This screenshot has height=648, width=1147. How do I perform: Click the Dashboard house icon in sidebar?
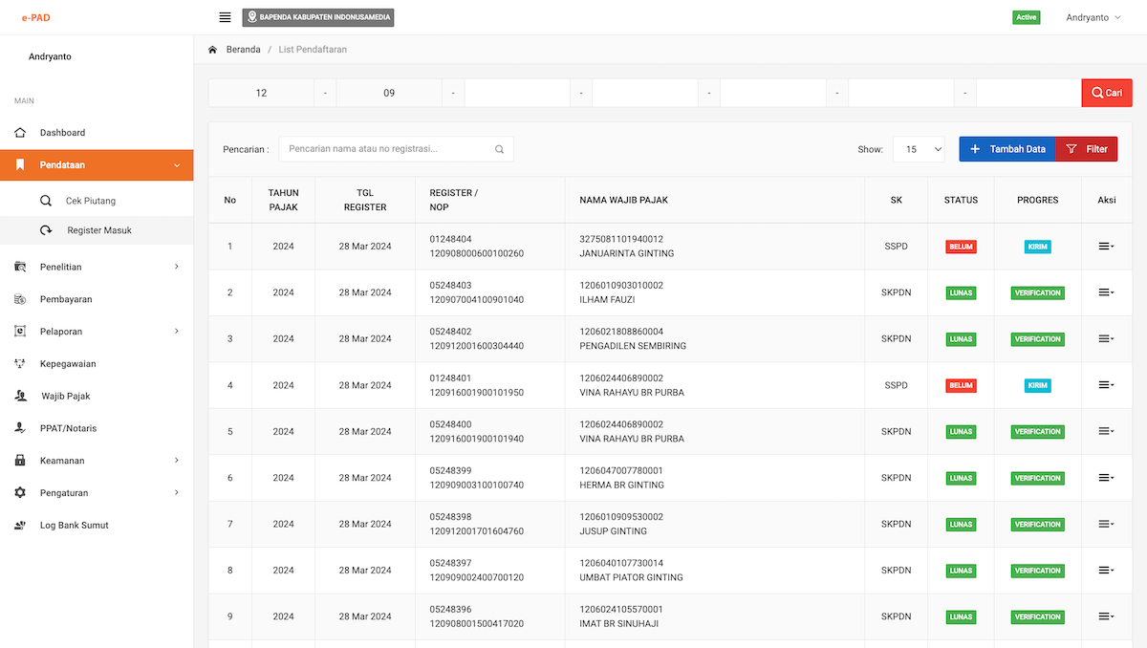pos(20,133)
